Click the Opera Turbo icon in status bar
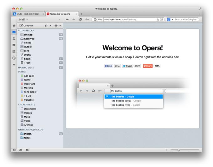The image size is (213, 167). (x=27, y=150)
